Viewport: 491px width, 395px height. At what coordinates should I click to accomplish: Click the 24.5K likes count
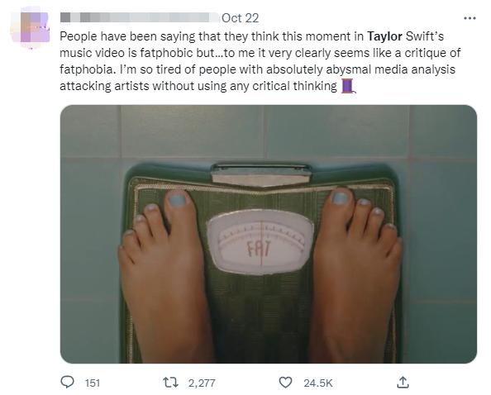[x=318, y=383]
